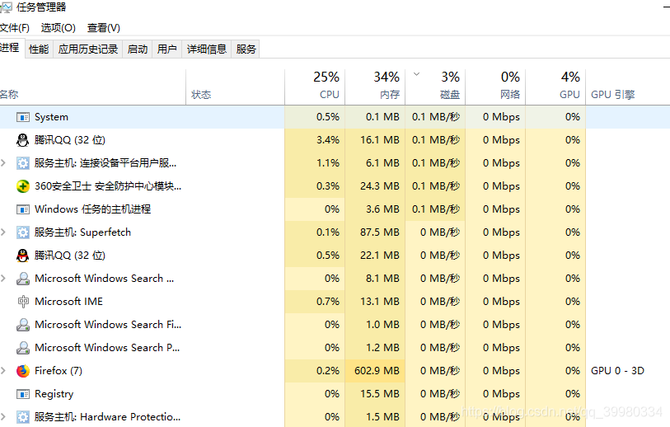The image size is (670, 427).
Task: Open the 选项(O) menu
Action: (x=59, y=28)
